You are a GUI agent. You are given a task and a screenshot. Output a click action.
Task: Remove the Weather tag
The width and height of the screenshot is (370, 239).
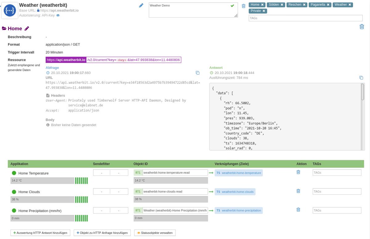click(350, 5)
